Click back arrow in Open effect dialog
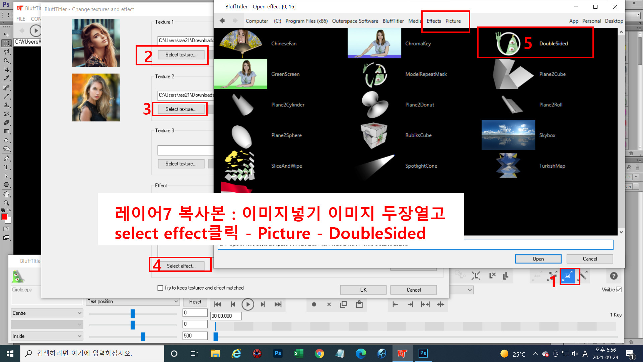 [x=222, y=21]
